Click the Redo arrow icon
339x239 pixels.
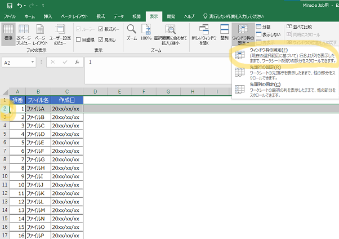pyautogui.click(x=32, y=6)
